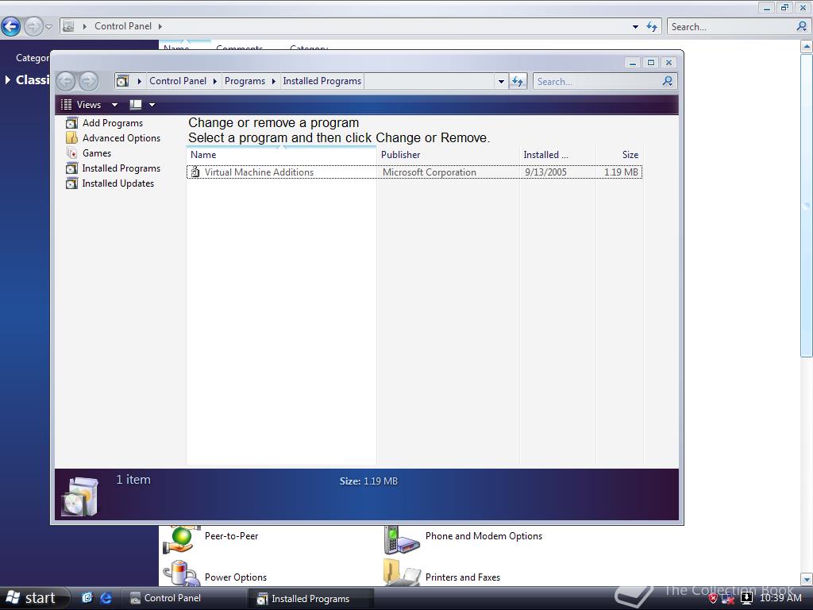Click refresh button in Control Panel address bar
Image resolution: width=813 pixels, height=610 pixels.
652,26
